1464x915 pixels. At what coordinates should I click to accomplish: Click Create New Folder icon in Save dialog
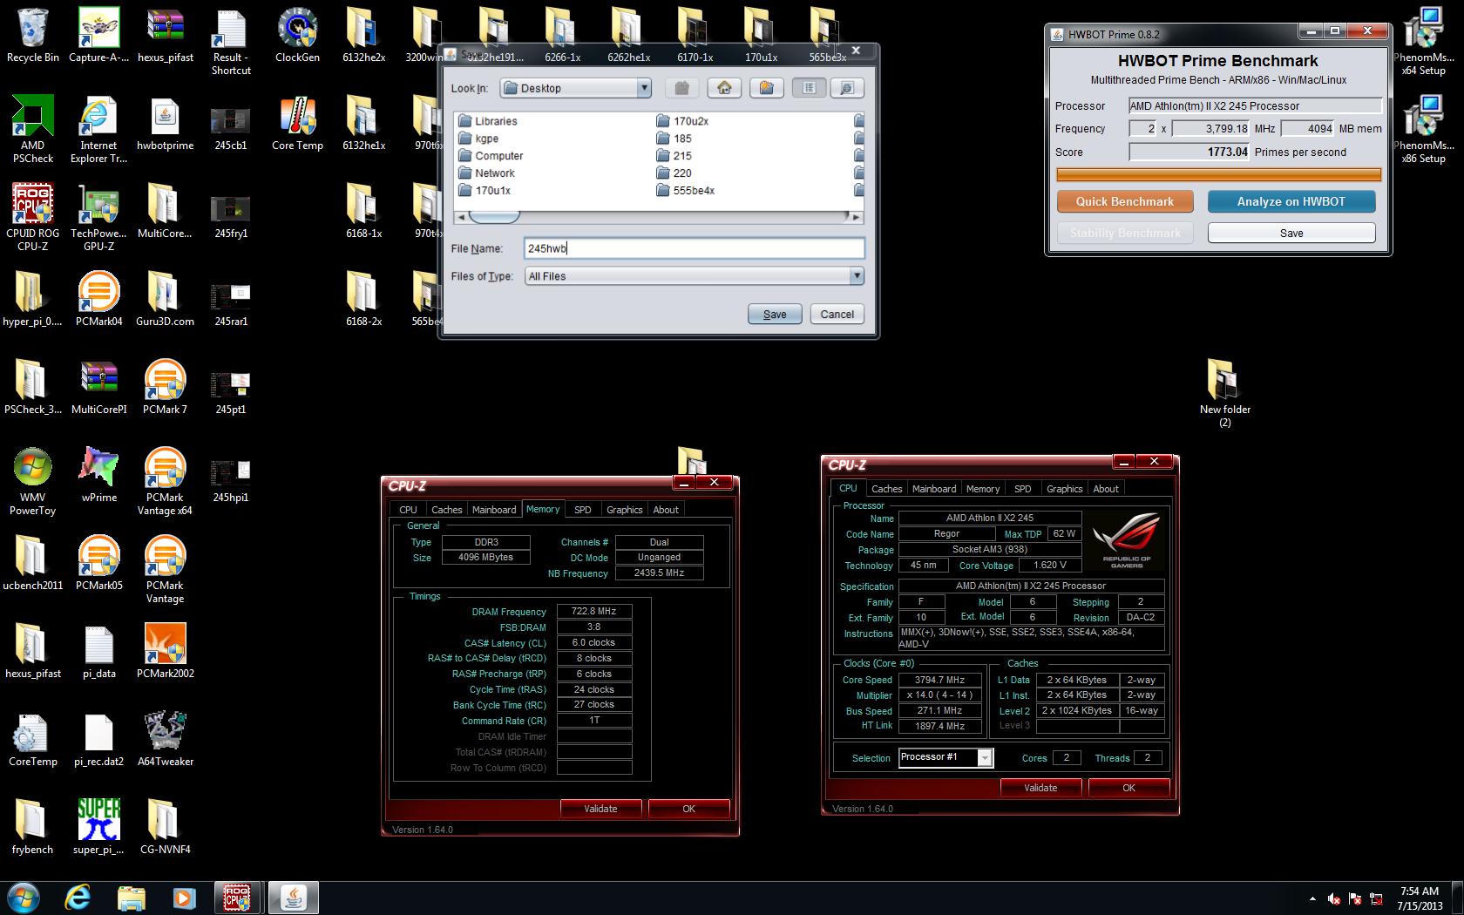click(x=766, y=88)
